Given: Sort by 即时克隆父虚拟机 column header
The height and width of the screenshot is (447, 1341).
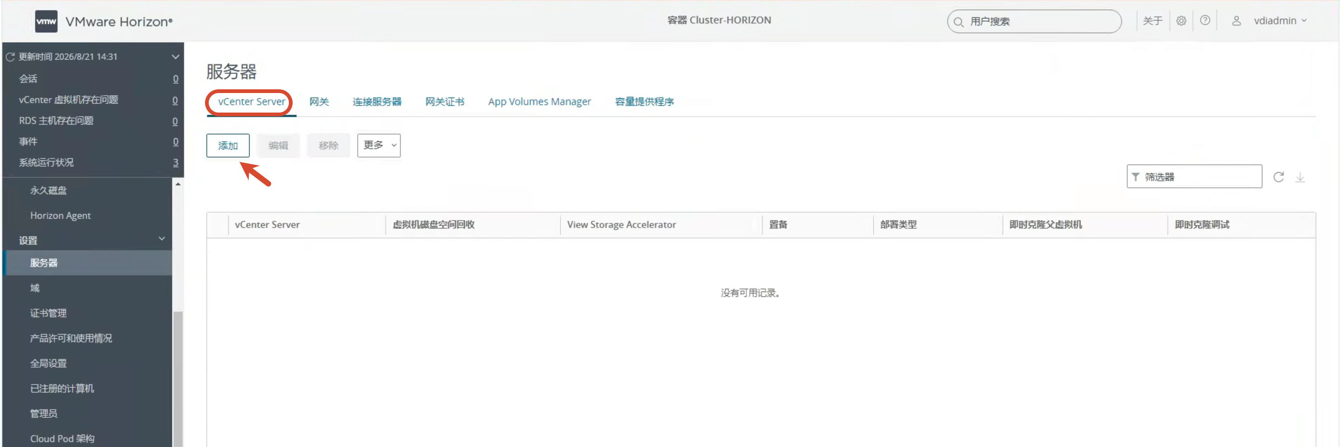Looking at the screenshot, I should [1045, 225].
